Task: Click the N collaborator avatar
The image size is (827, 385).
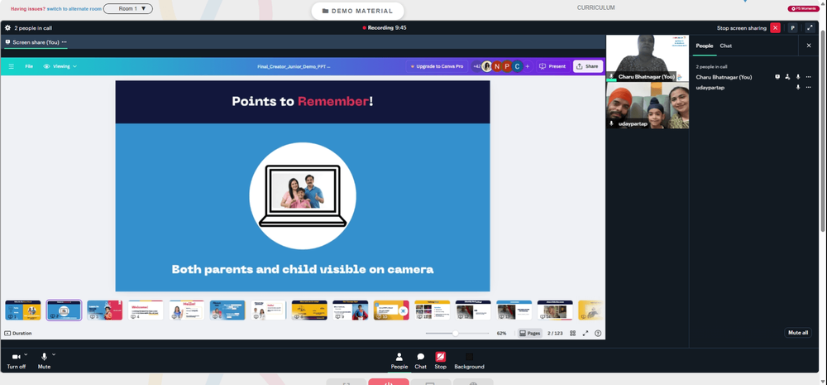Action: [496, 66]
